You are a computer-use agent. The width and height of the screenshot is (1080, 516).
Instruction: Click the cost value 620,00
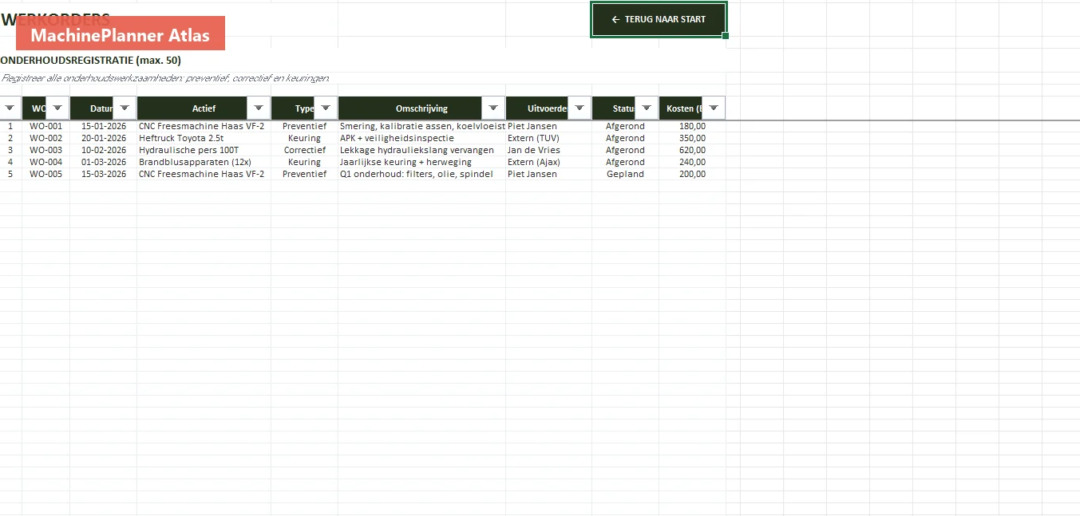pos(692,150)
